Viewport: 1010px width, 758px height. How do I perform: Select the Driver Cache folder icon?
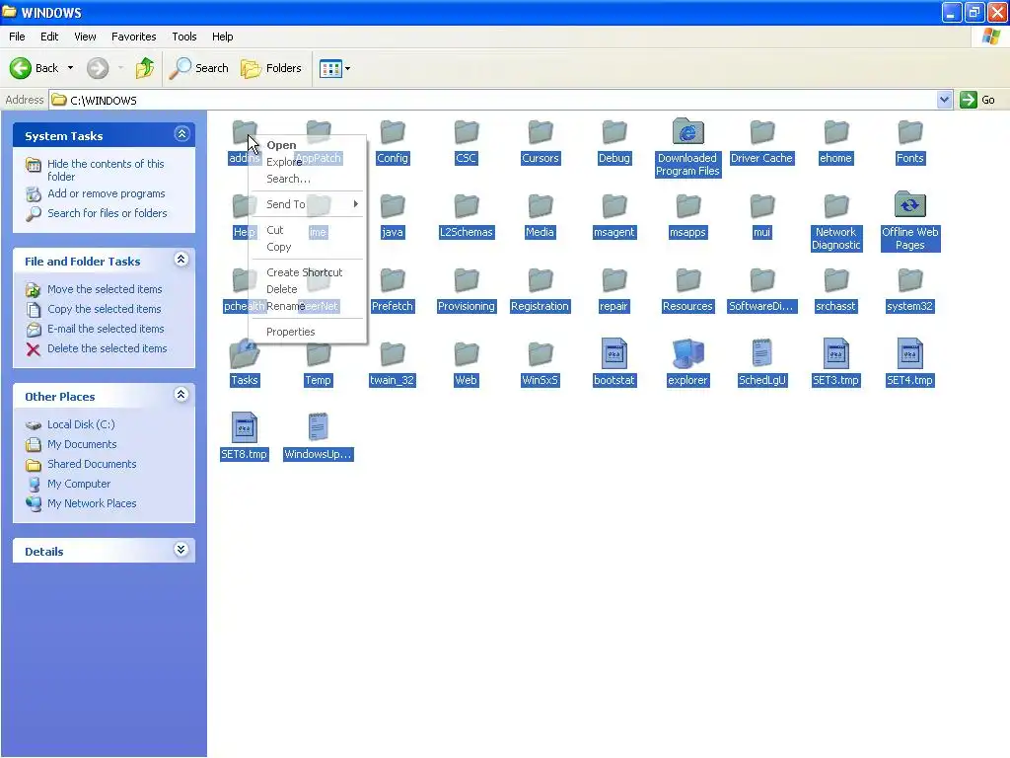(762, 132)
